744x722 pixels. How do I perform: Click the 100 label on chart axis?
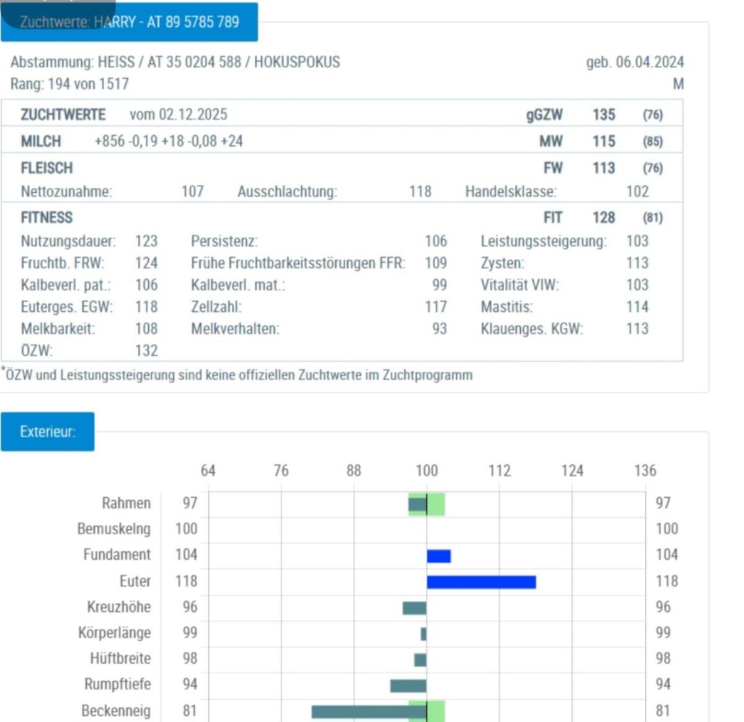[x=427, y=470]
